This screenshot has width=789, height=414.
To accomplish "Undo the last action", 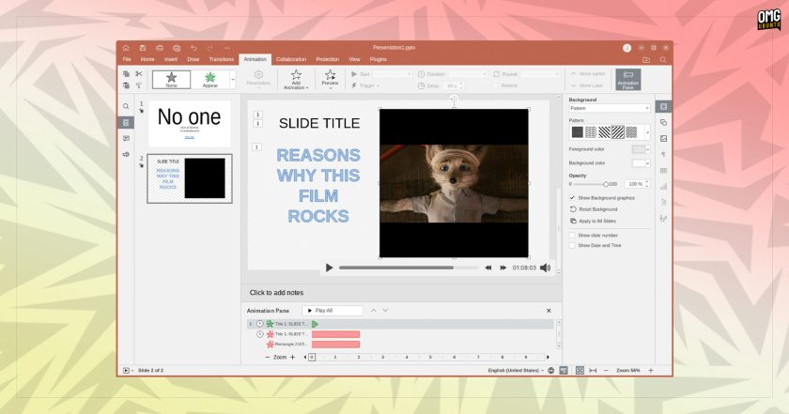I will point(193,48).
